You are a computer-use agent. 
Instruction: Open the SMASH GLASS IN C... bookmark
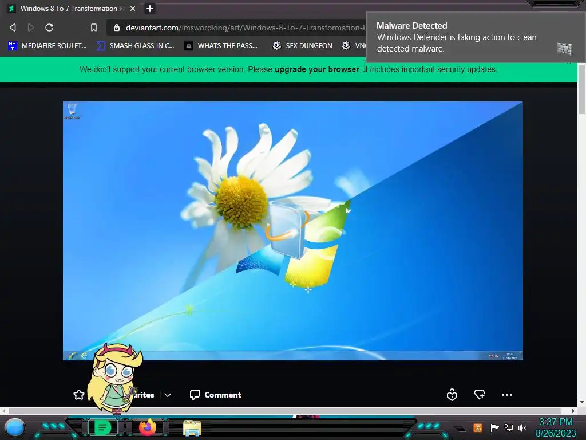tap(136, 46)
